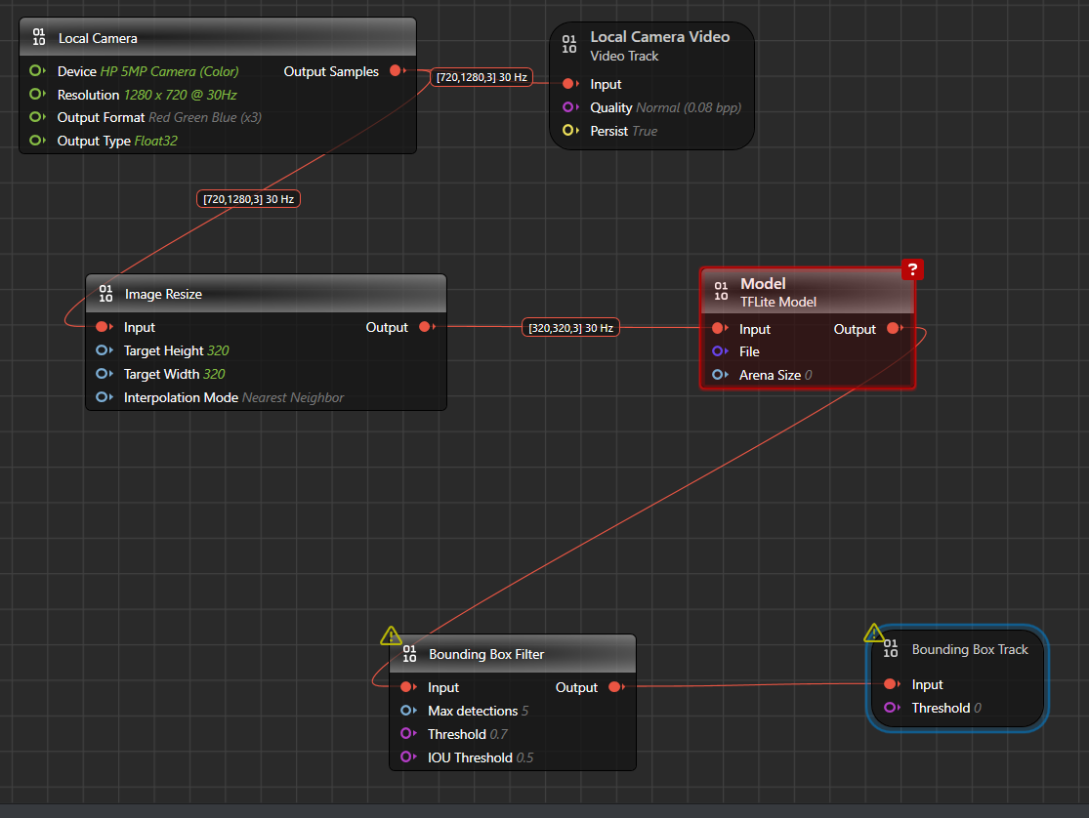Click the Output port of Image Resize

click(427, 327)
